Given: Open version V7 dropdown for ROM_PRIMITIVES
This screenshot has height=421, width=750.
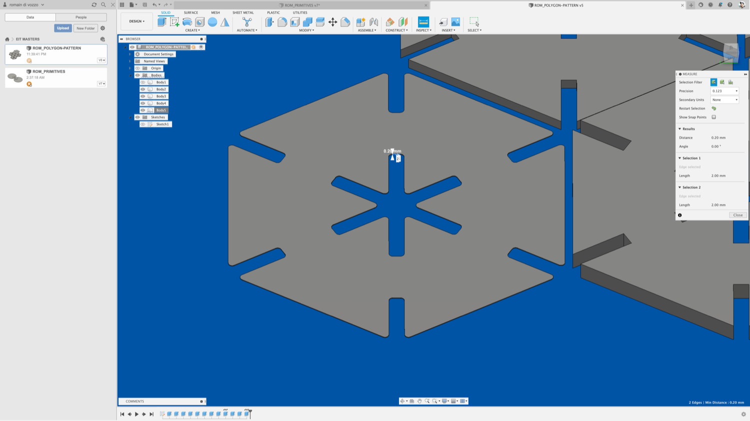Looking at the screenshot, I should coord(101,83).
